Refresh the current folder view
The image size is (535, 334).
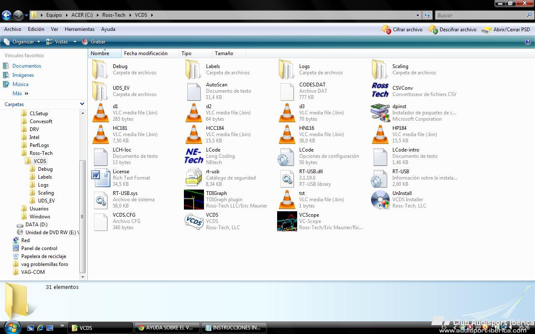click(427, 15)
